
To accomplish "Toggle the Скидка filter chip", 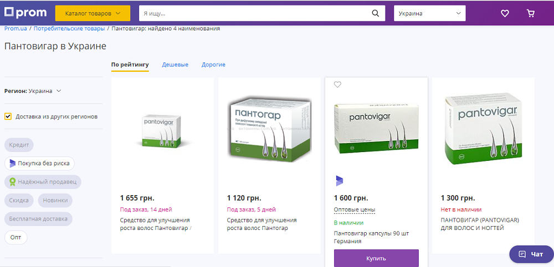I will pos(19,200).
